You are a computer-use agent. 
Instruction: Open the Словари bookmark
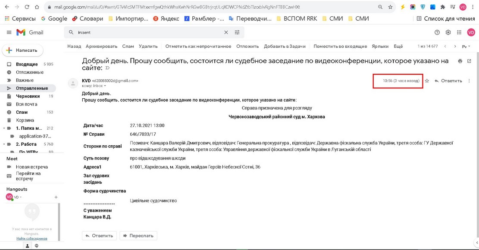[x=88, y=19]
